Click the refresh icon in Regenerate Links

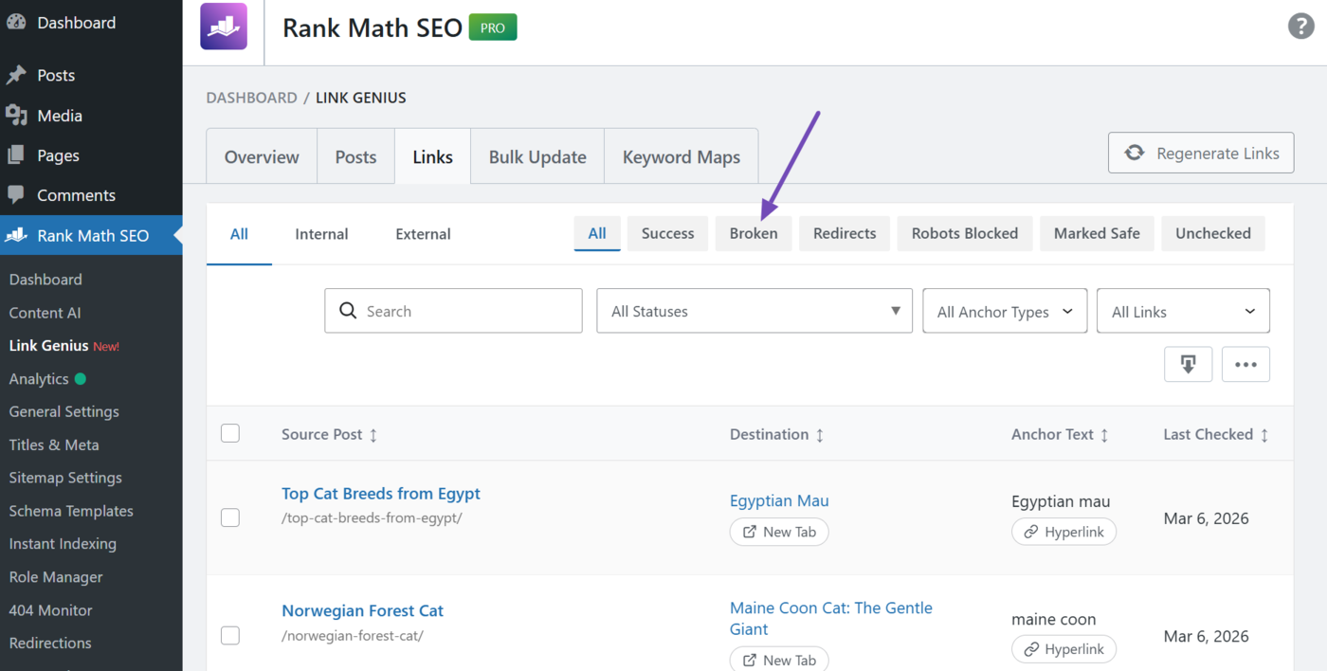[x=1135, y=154]
